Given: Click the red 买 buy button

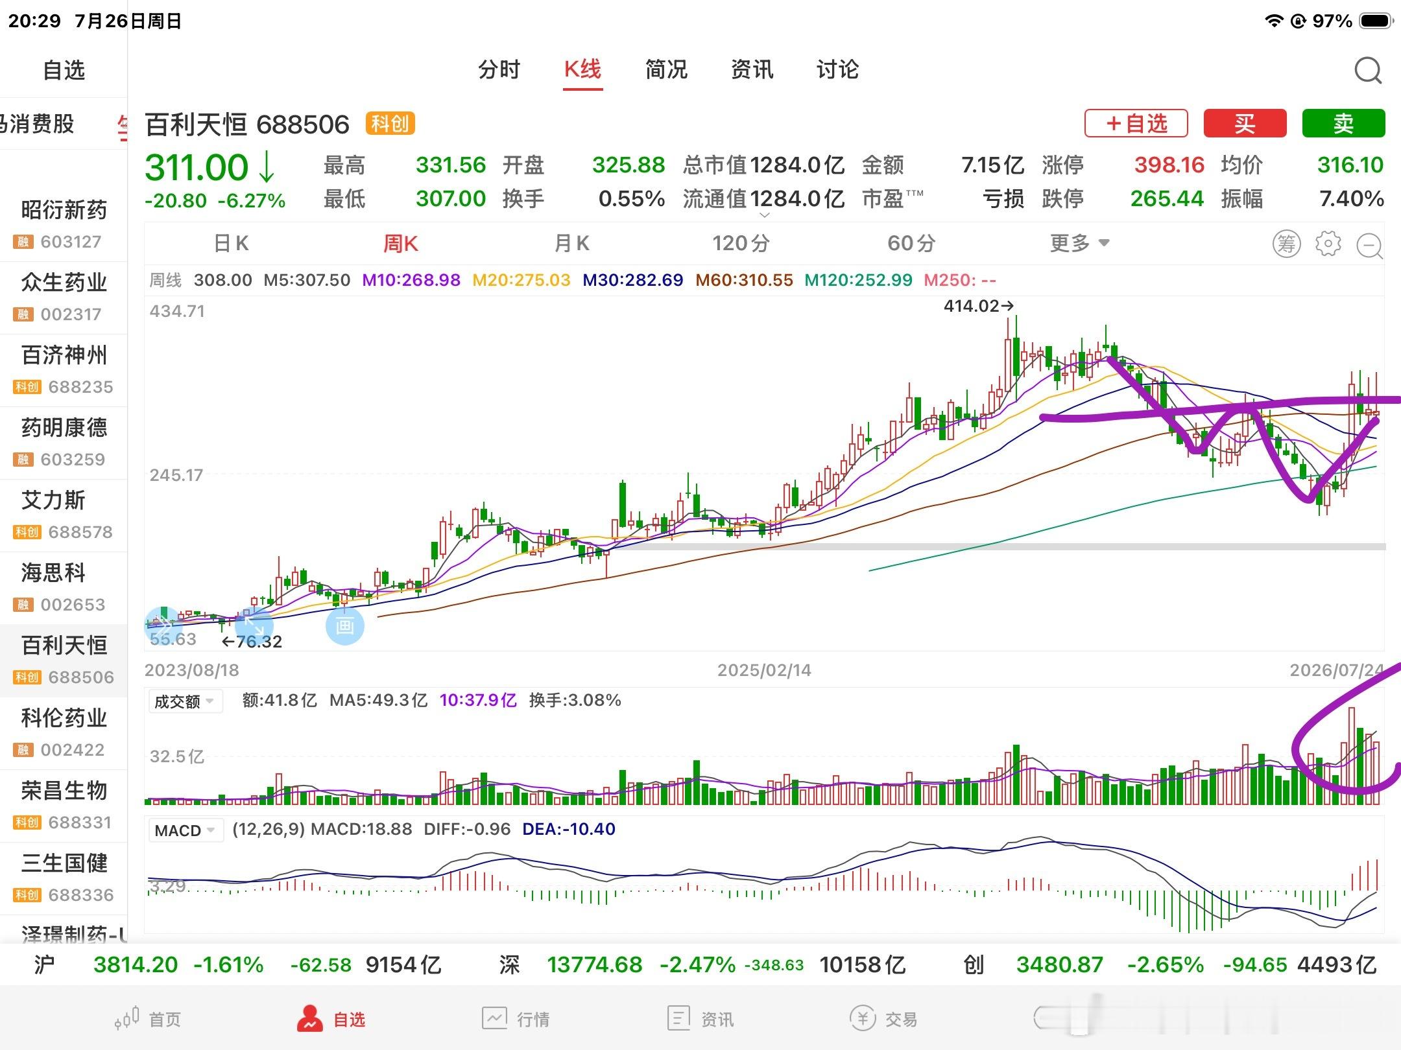Looking at the screenshot, I should pos(1245,123).
